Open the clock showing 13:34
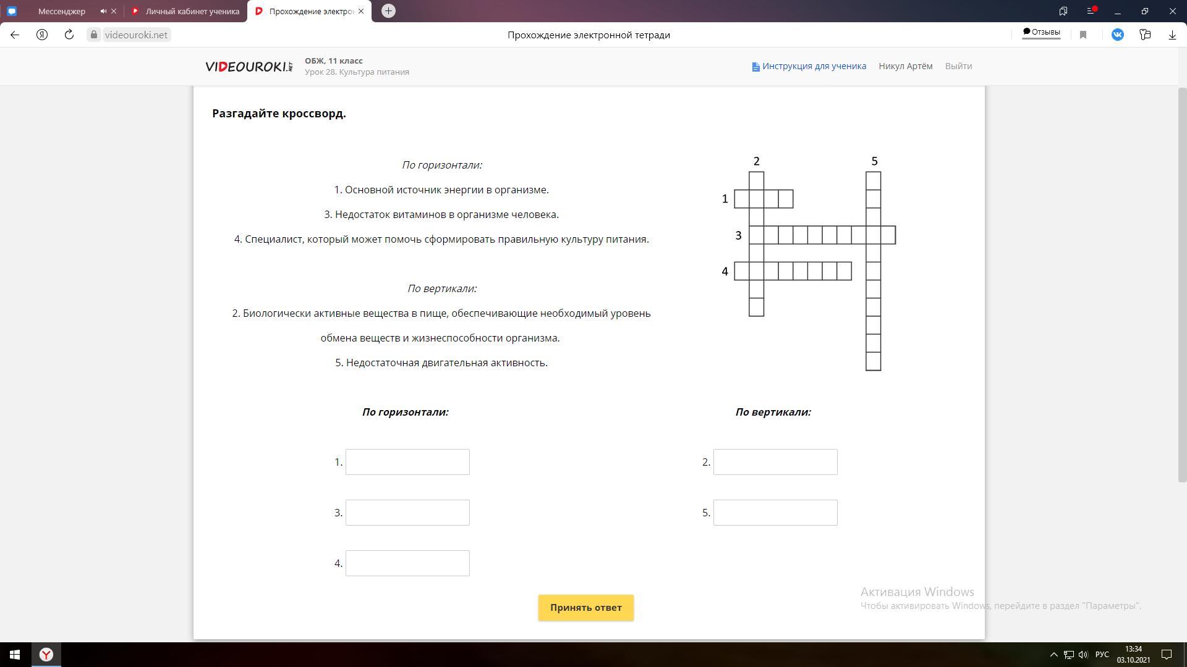 (1133, 655)
